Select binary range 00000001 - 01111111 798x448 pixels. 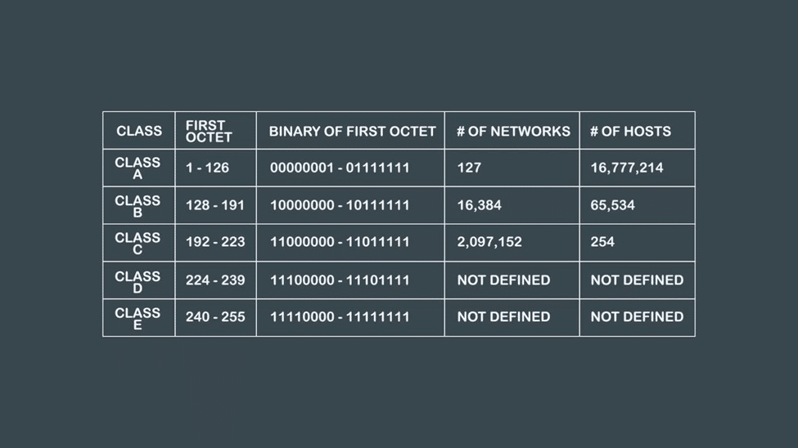click(x=340, y=168)
